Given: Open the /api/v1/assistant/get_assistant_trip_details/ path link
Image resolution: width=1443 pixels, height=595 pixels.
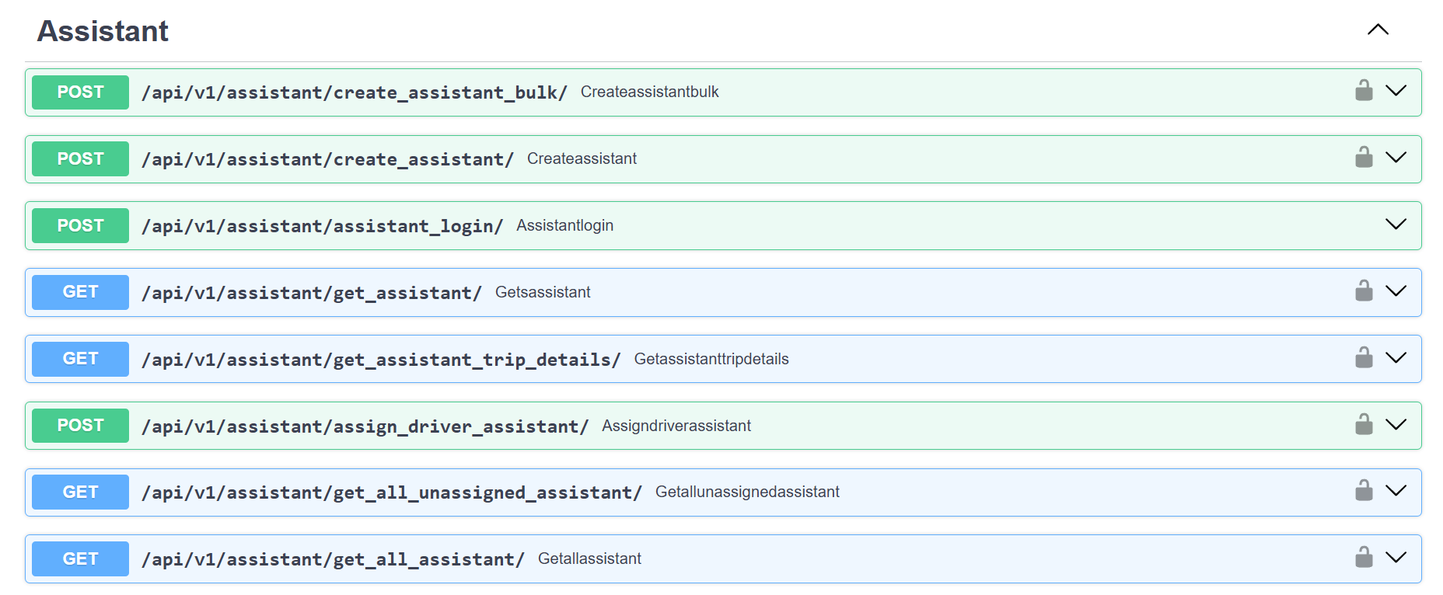Looking at the screenshot, I should [381, 360].
